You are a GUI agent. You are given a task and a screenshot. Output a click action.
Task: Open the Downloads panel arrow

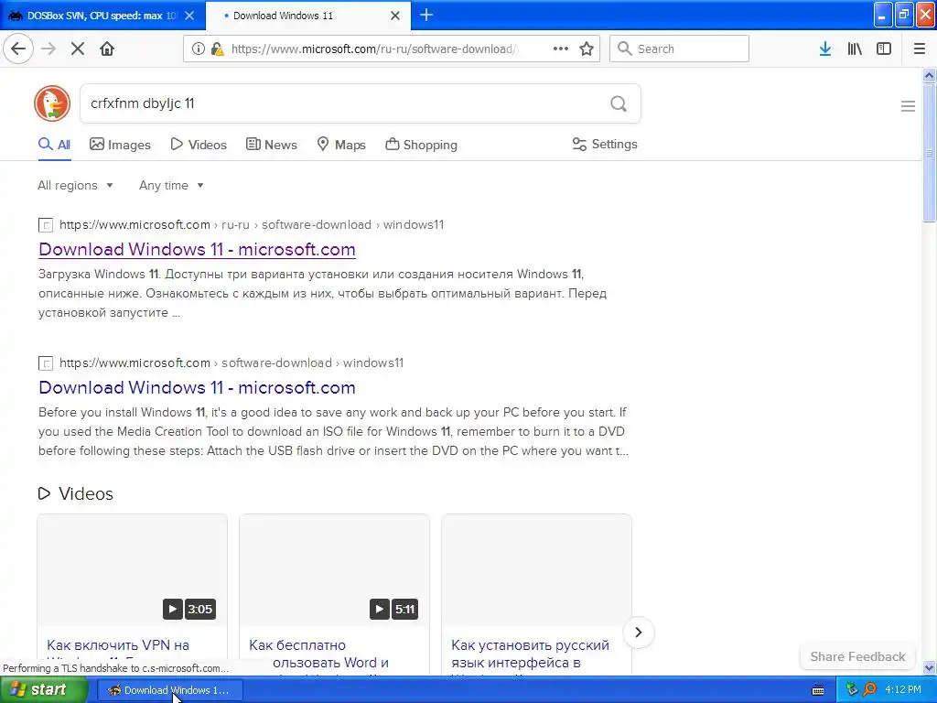[825, 49]
